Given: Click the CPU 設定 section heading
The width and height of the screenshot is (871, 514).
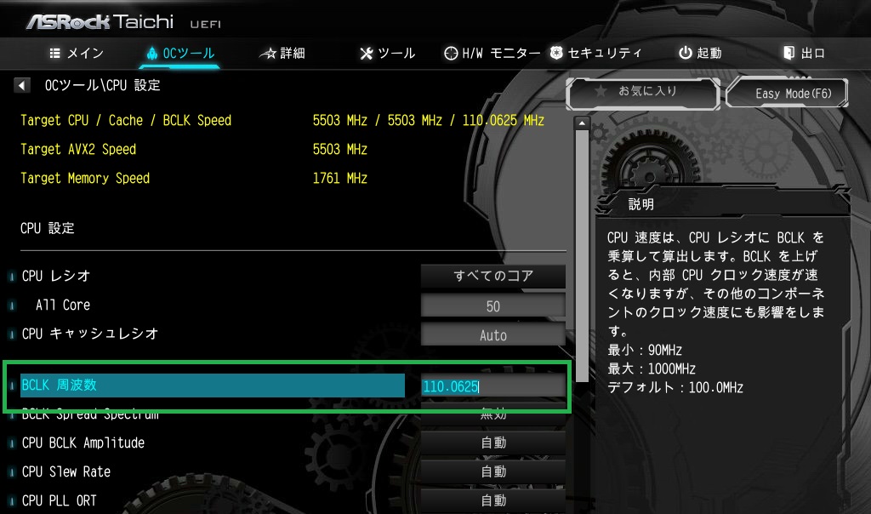Looking at the screenshot, I should tap(48, 228).
